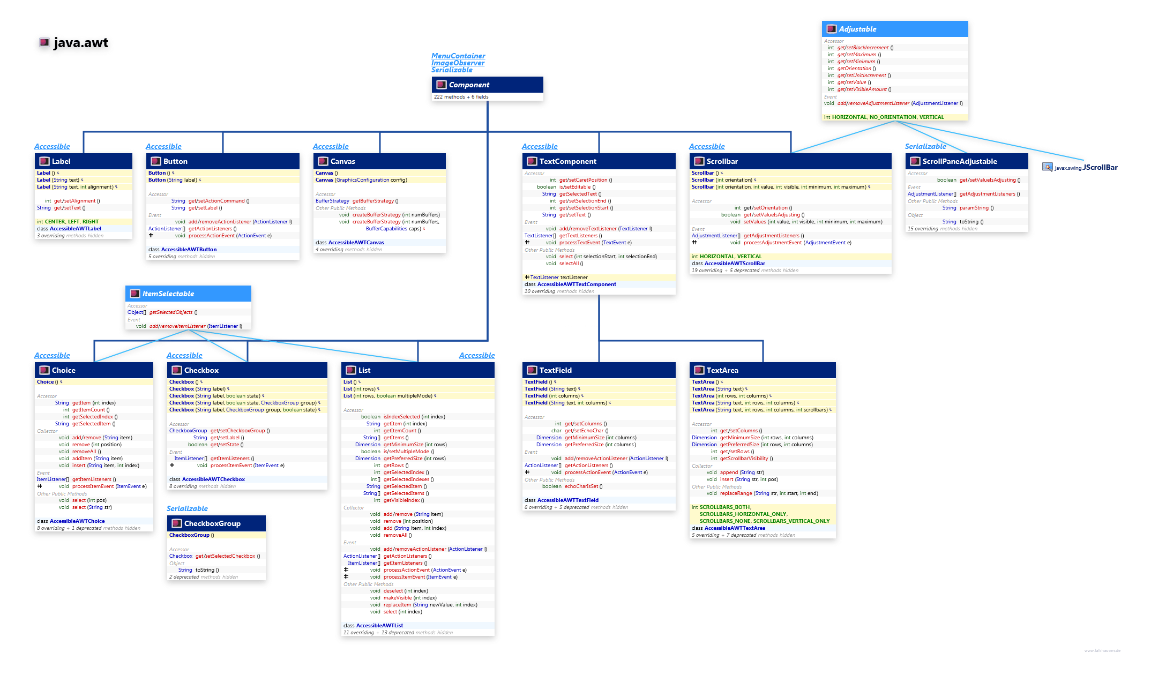Select the Choice class title

63,370
